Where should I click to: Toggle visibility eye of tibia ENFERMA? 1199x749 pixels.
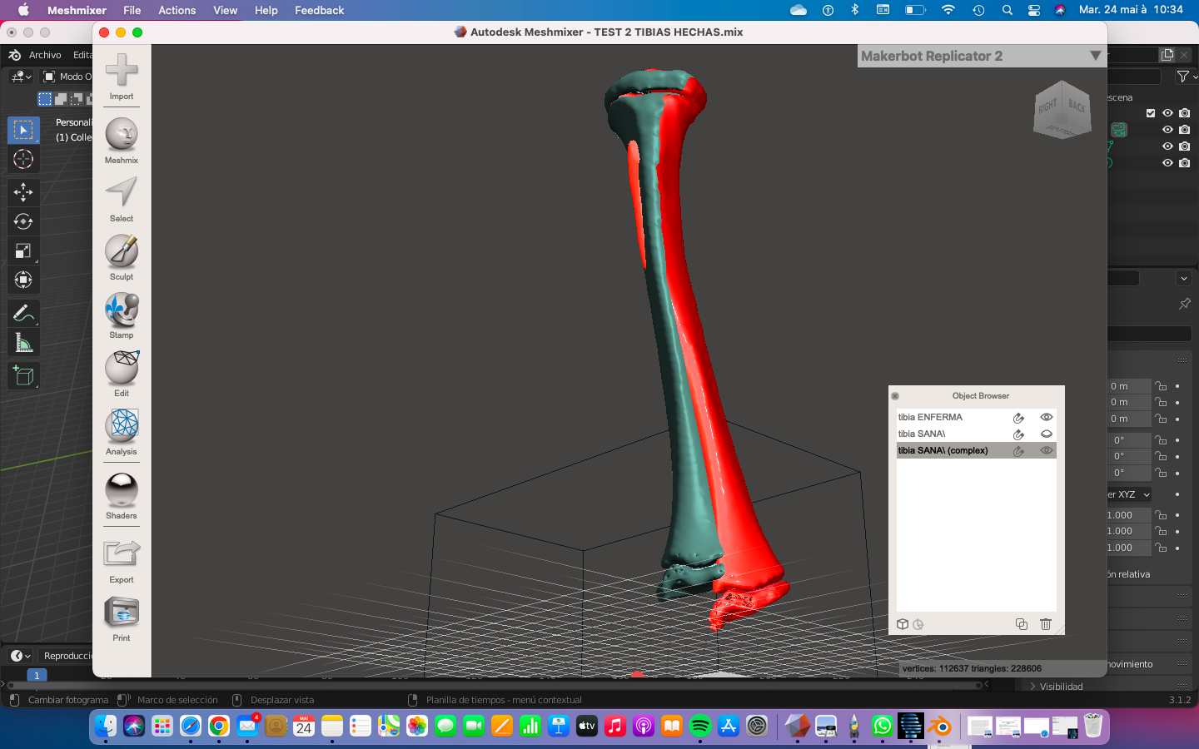coord(1047,417)
